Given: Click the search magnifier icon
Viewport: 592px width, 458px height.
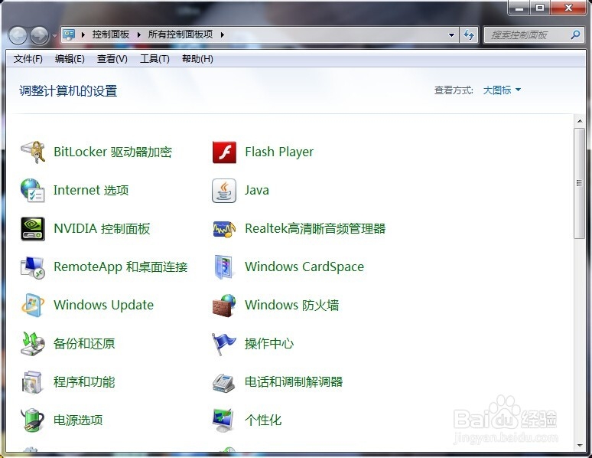Looking at the screenshot, I should click(x=575, y=34).
